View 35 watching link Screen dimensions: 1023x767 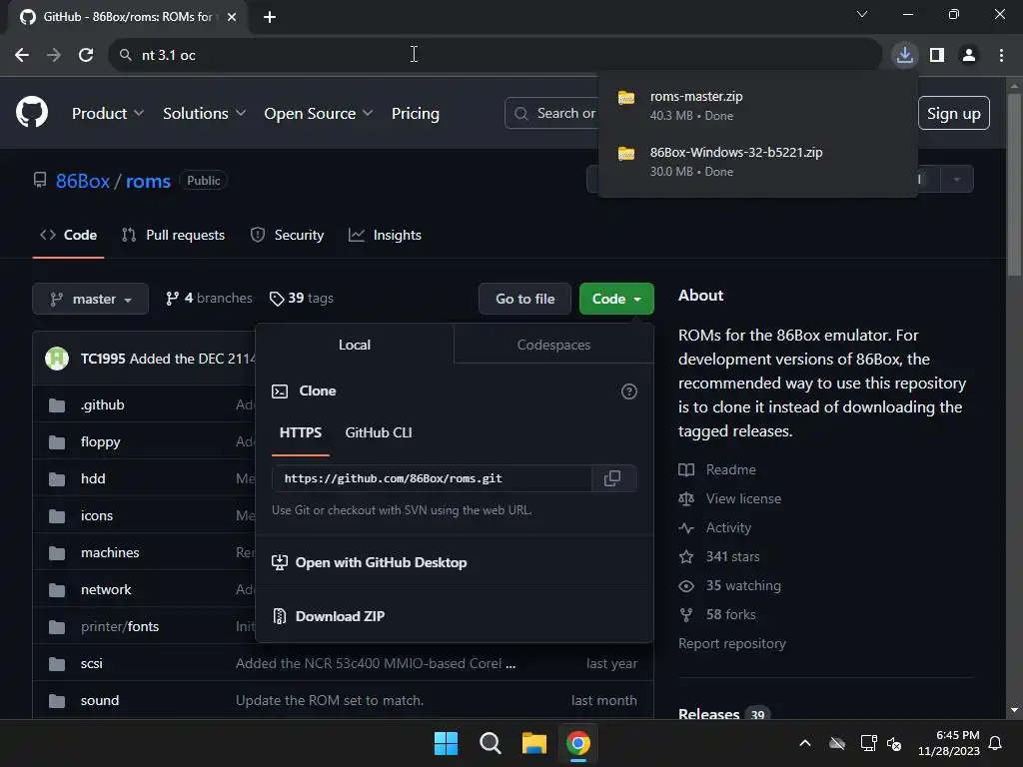729,585
